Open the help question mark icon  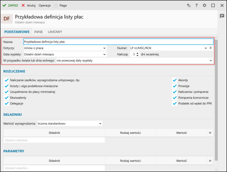(196, 5)
